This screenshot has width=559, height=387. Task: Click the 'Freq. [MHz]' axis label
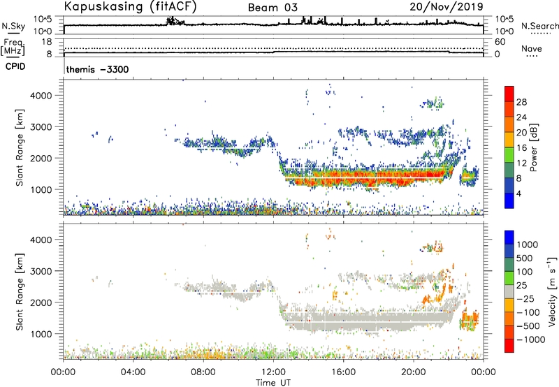tap(13, 47)
